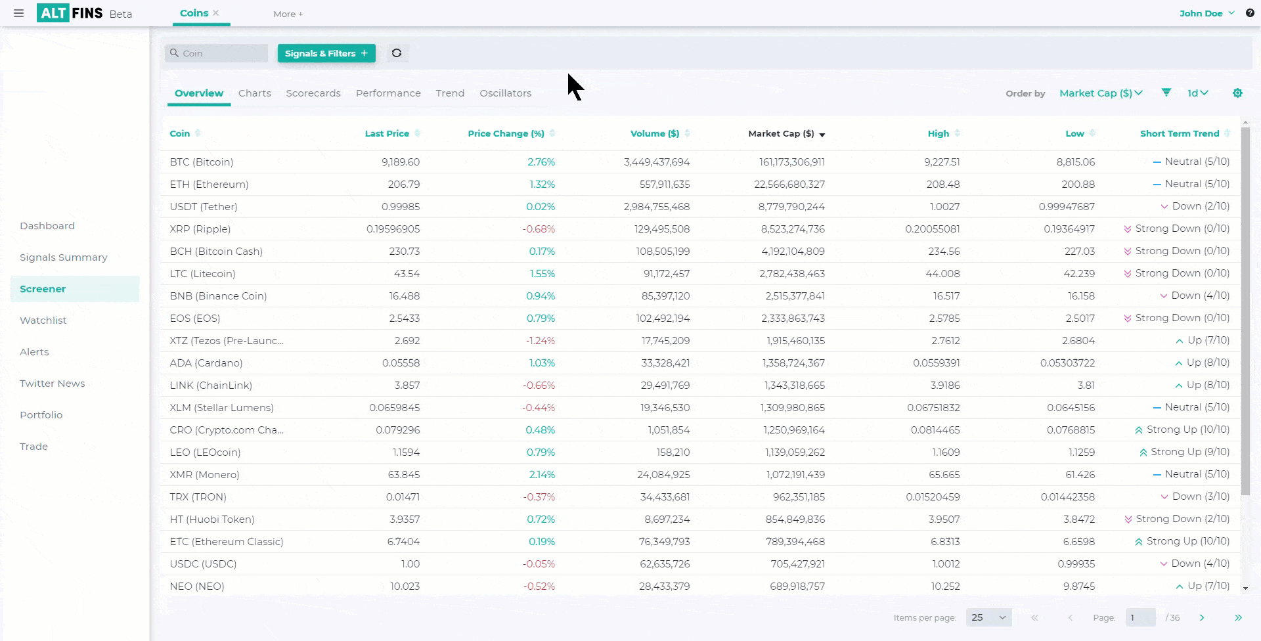The image size is (1261, 641).
Task: Close the Coins tab with the X
Action: [x=216, y=12]
